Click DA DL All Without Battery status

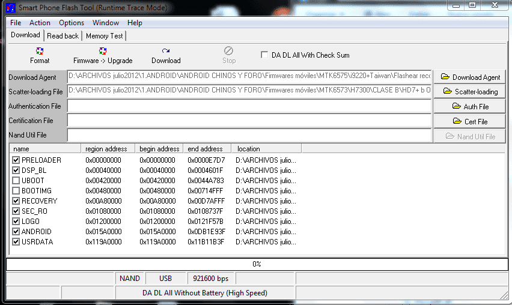205,293
